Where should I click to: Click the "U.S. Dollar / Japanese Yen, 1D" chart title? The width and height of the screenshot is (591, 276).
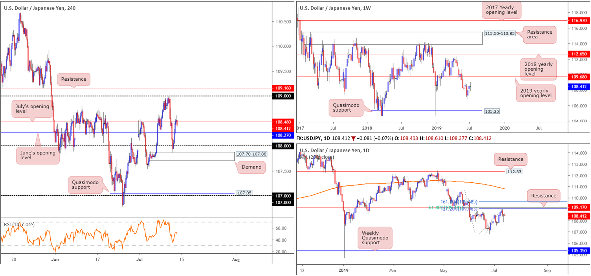click(334, 151)
